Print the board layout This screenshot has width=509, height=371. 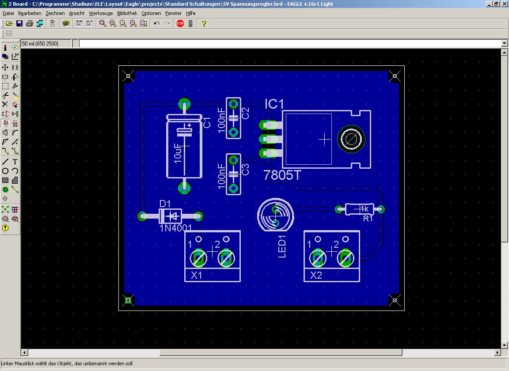pyautogui.click(x=30, y=23)
